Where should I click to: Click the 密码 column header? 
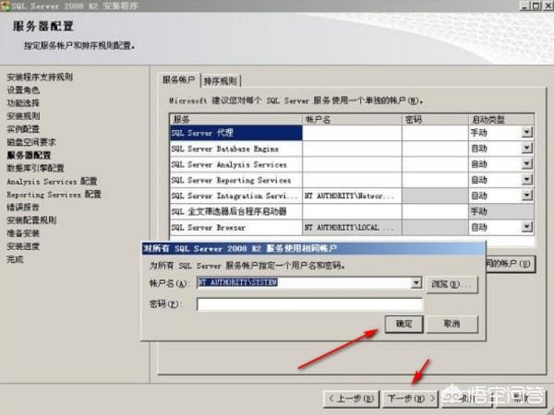435,119
